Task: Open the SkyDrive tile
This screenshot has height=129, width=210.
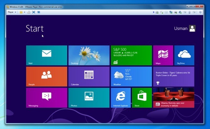Action: [184, 55]
